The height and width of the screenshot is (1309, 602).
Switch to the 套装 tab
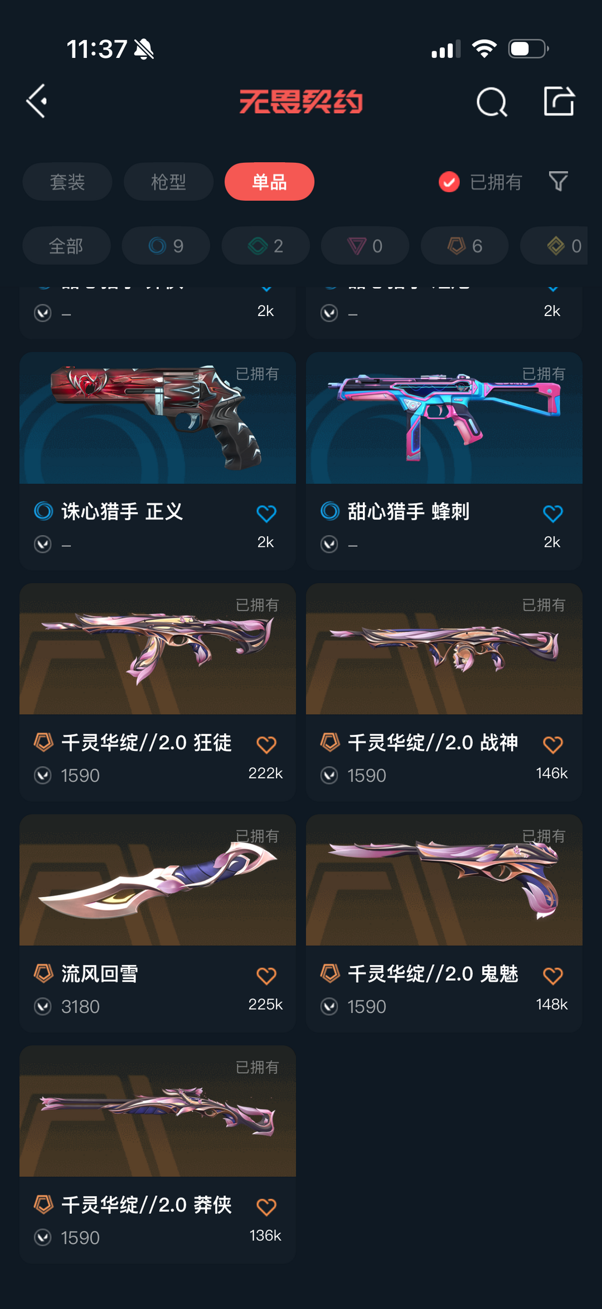pyautogui.click(x=67, y=182)
